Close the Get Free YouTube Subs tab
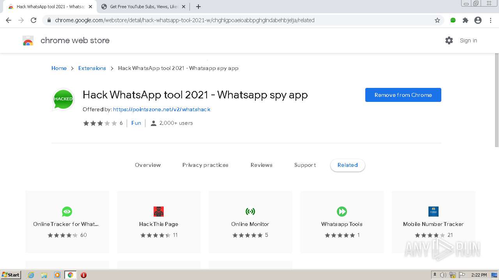Image resolution: width=499 pixels, height=280 pixels. [x=184, y=7]
